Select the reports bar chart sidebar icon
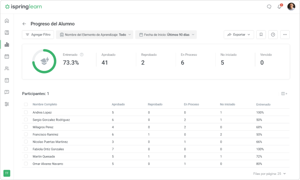This screenshot has width=300, height=180. [x=7, y=45]
